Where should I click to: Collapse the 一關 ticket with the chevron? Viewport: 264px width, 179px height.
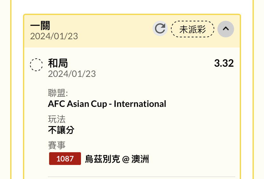pos(226,29)
